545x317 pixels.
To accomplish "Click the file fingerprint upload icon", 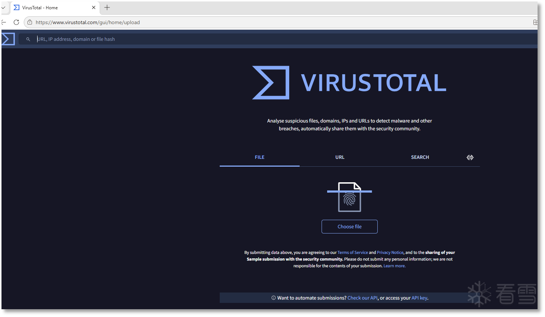I will [349, 197].
